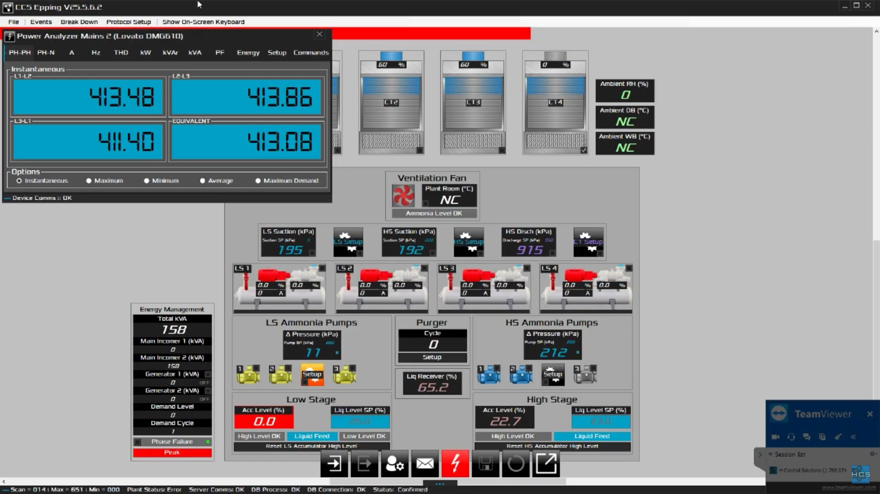The image size is (880, 494).
Task: Switch to the Energy tab in Power Analyzer
Action: coord(248,53)
